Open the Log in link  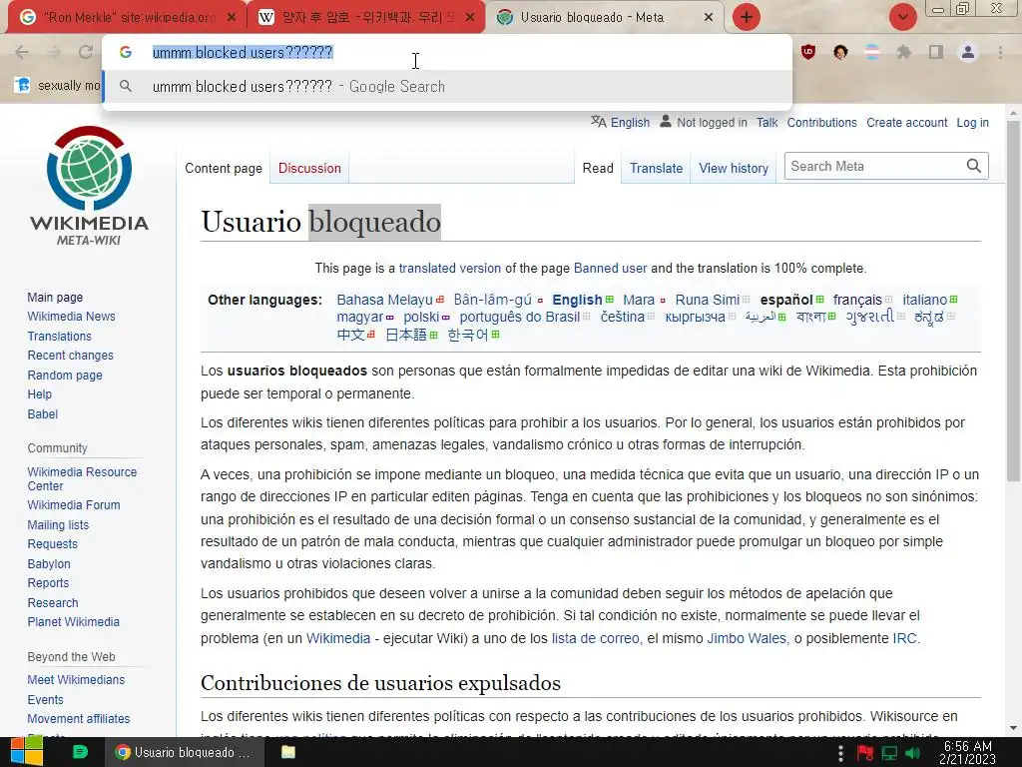pos(972,123)
